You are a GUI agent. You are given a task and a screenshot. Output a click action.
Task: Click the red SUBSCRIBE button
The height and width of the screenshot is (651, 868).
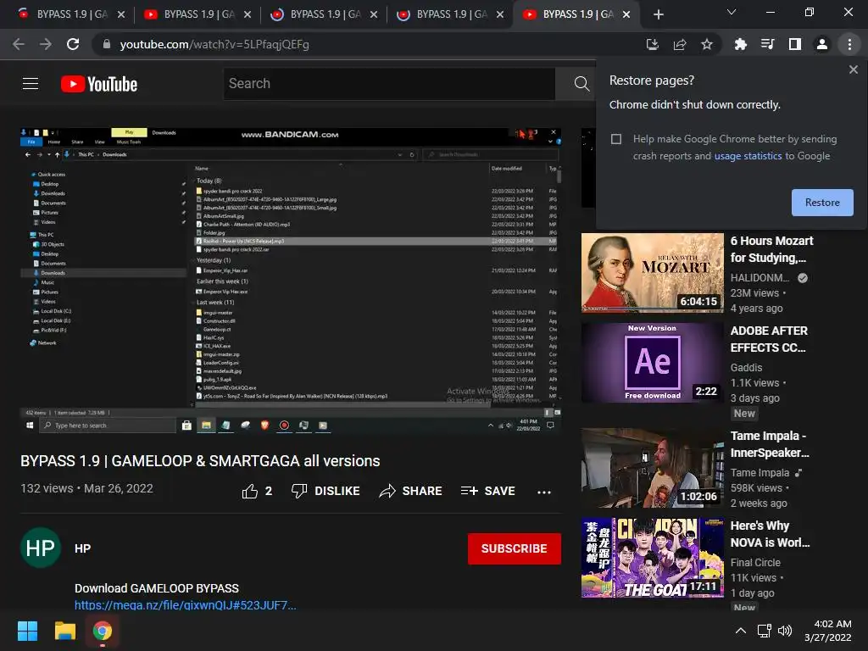click(x=514, y=548)
